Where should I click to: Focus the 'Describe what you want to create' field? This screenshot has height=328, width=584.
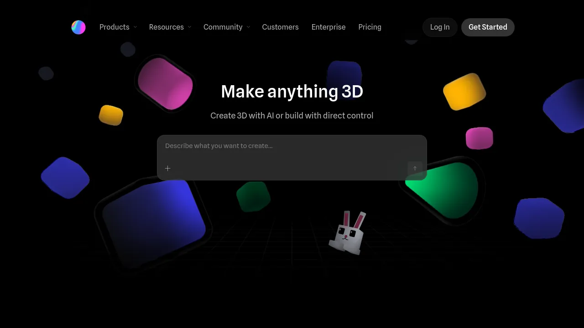click(x=292, y=146)
